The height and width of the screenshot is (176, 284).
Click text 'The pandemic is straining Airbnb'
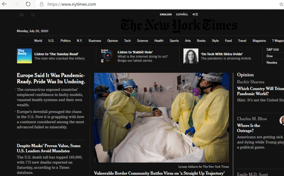226,58
